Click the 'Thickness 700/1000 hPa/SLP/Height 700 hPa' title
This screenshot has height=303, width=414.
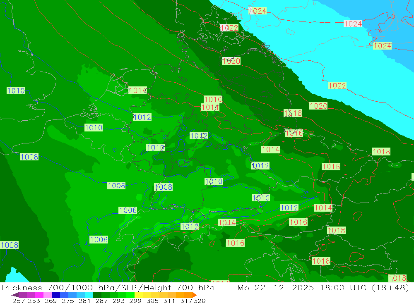tap(107, 287)
